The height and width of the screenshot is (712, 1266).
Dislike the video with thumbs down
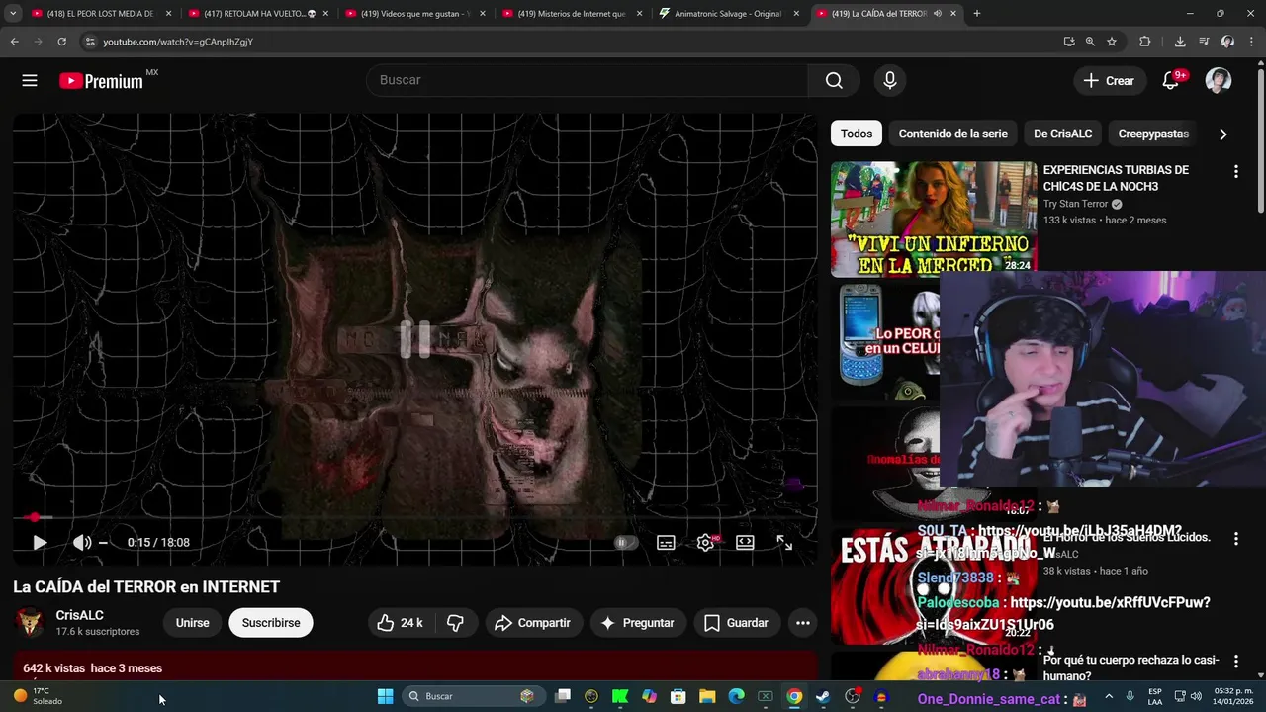(x=455, y=623)
